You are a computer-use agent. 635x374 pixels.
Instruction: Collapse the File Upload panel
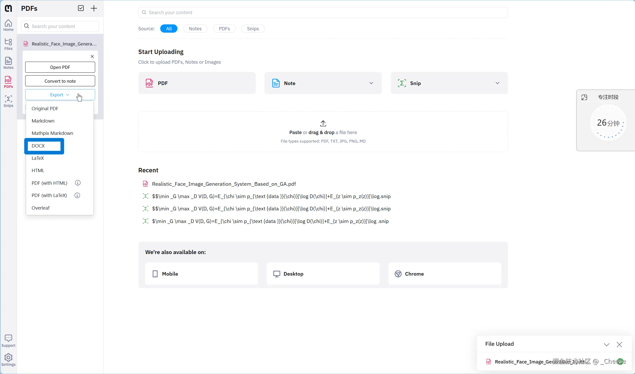pyautogui.click(x=606, y=344)
